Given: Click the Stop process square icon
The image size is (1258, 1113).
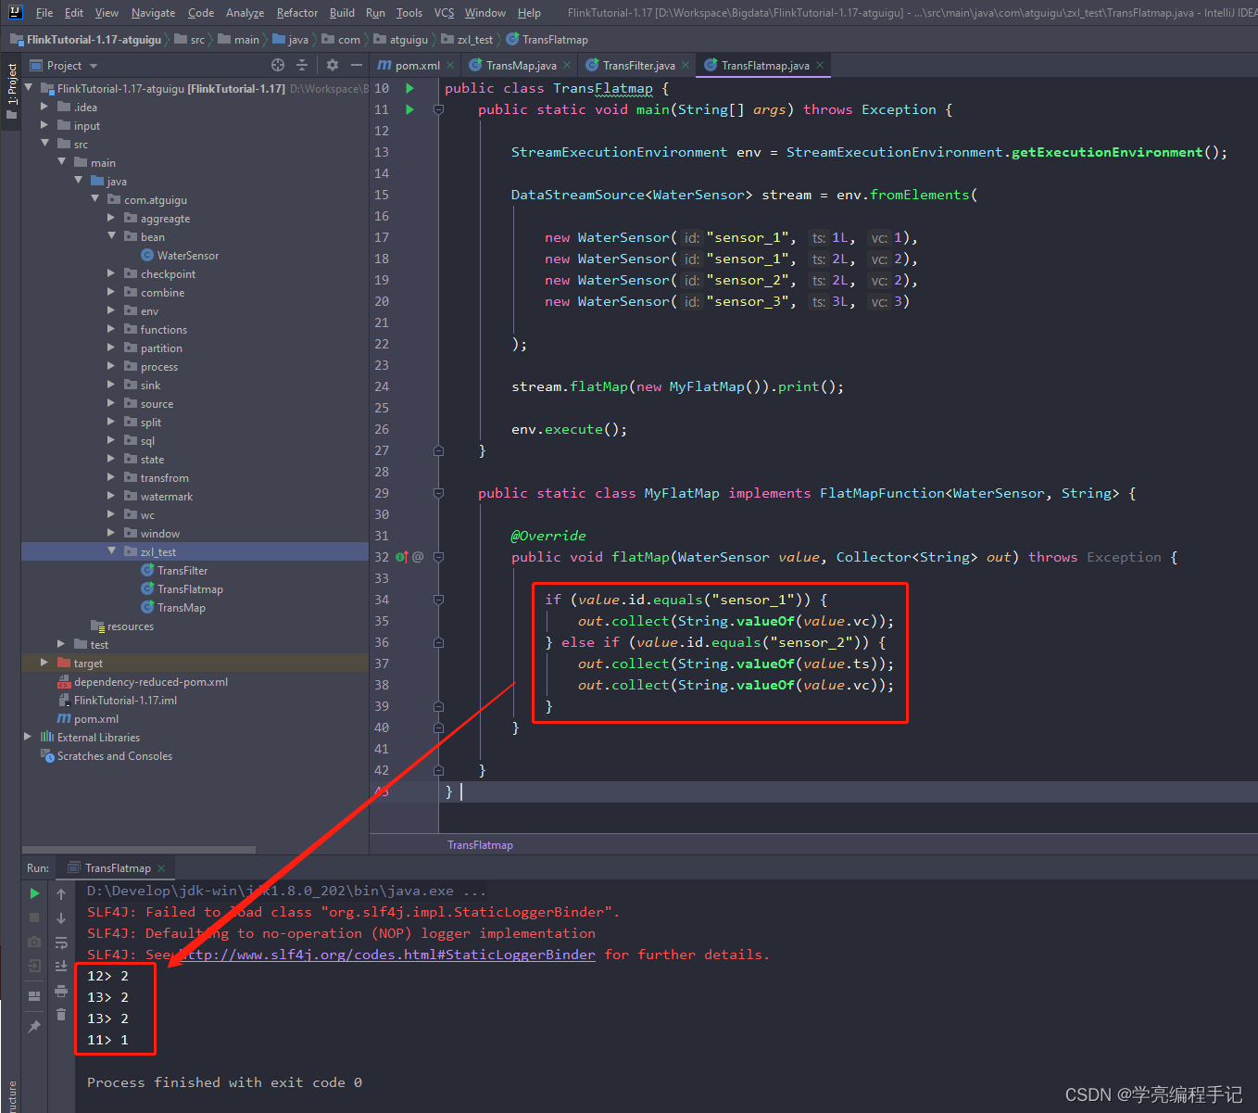Looking at the screenshot, I should [34, 917].
